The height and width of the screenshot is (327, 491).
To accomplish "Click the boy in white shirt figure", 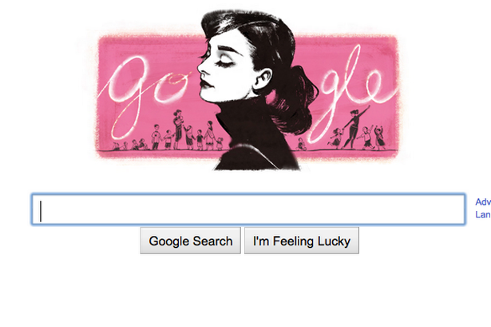I will point(156,137).
